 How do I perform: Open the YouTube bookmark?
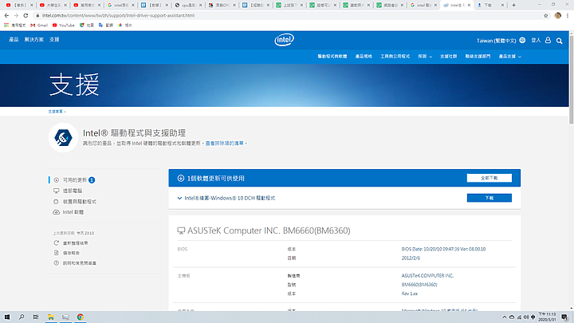(63, 26)
